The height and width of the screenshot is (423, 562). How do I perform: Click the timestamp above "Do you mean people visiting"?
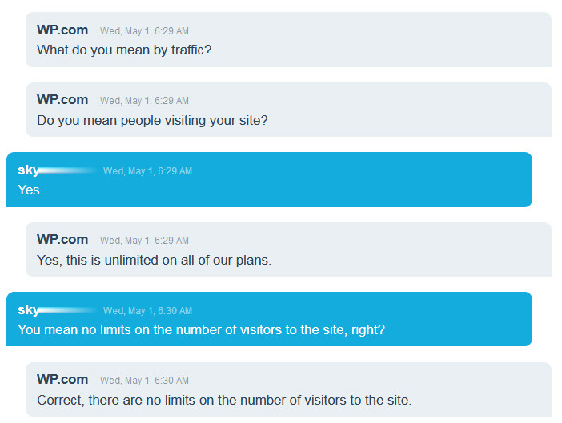click(144, 101)
